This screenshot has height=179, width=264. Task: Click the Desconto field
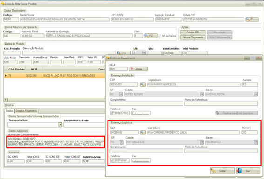tap(25, 62)
